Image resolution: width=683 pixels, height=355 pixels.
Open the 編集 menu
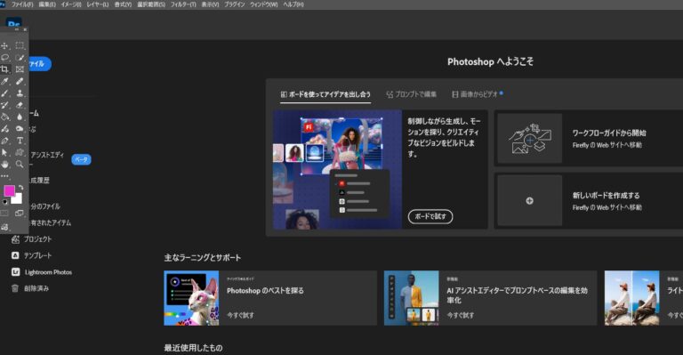(x=47, y=4)
